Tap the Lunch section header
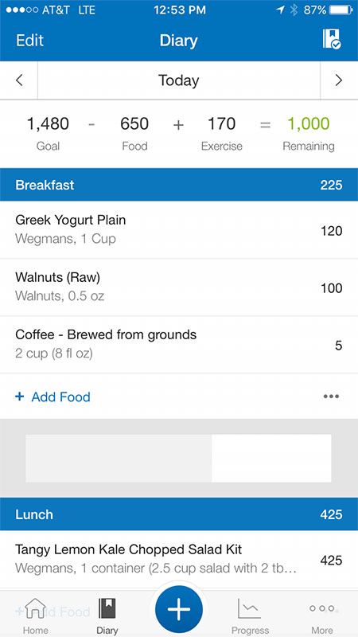The height and width of the screenshot is (637, 358). [179, 514]
